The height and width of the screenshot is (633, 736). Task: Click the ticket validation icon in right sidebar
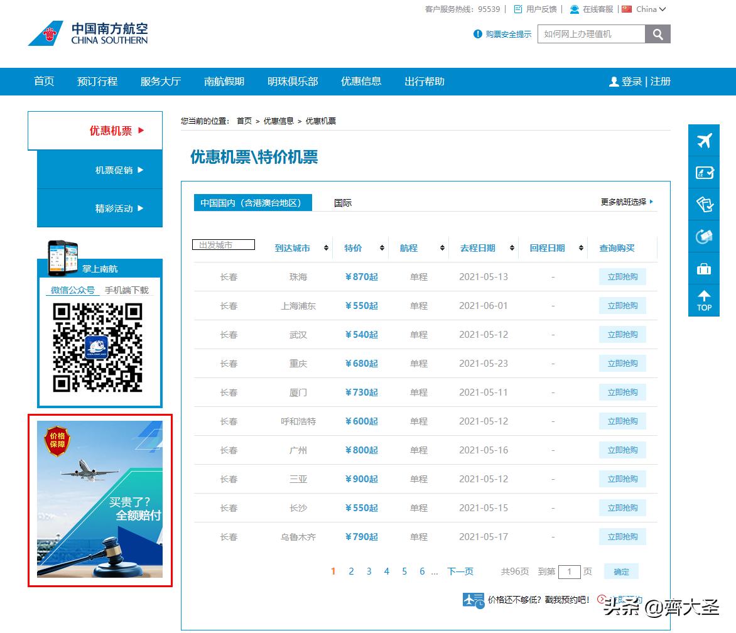coord(703,205)
